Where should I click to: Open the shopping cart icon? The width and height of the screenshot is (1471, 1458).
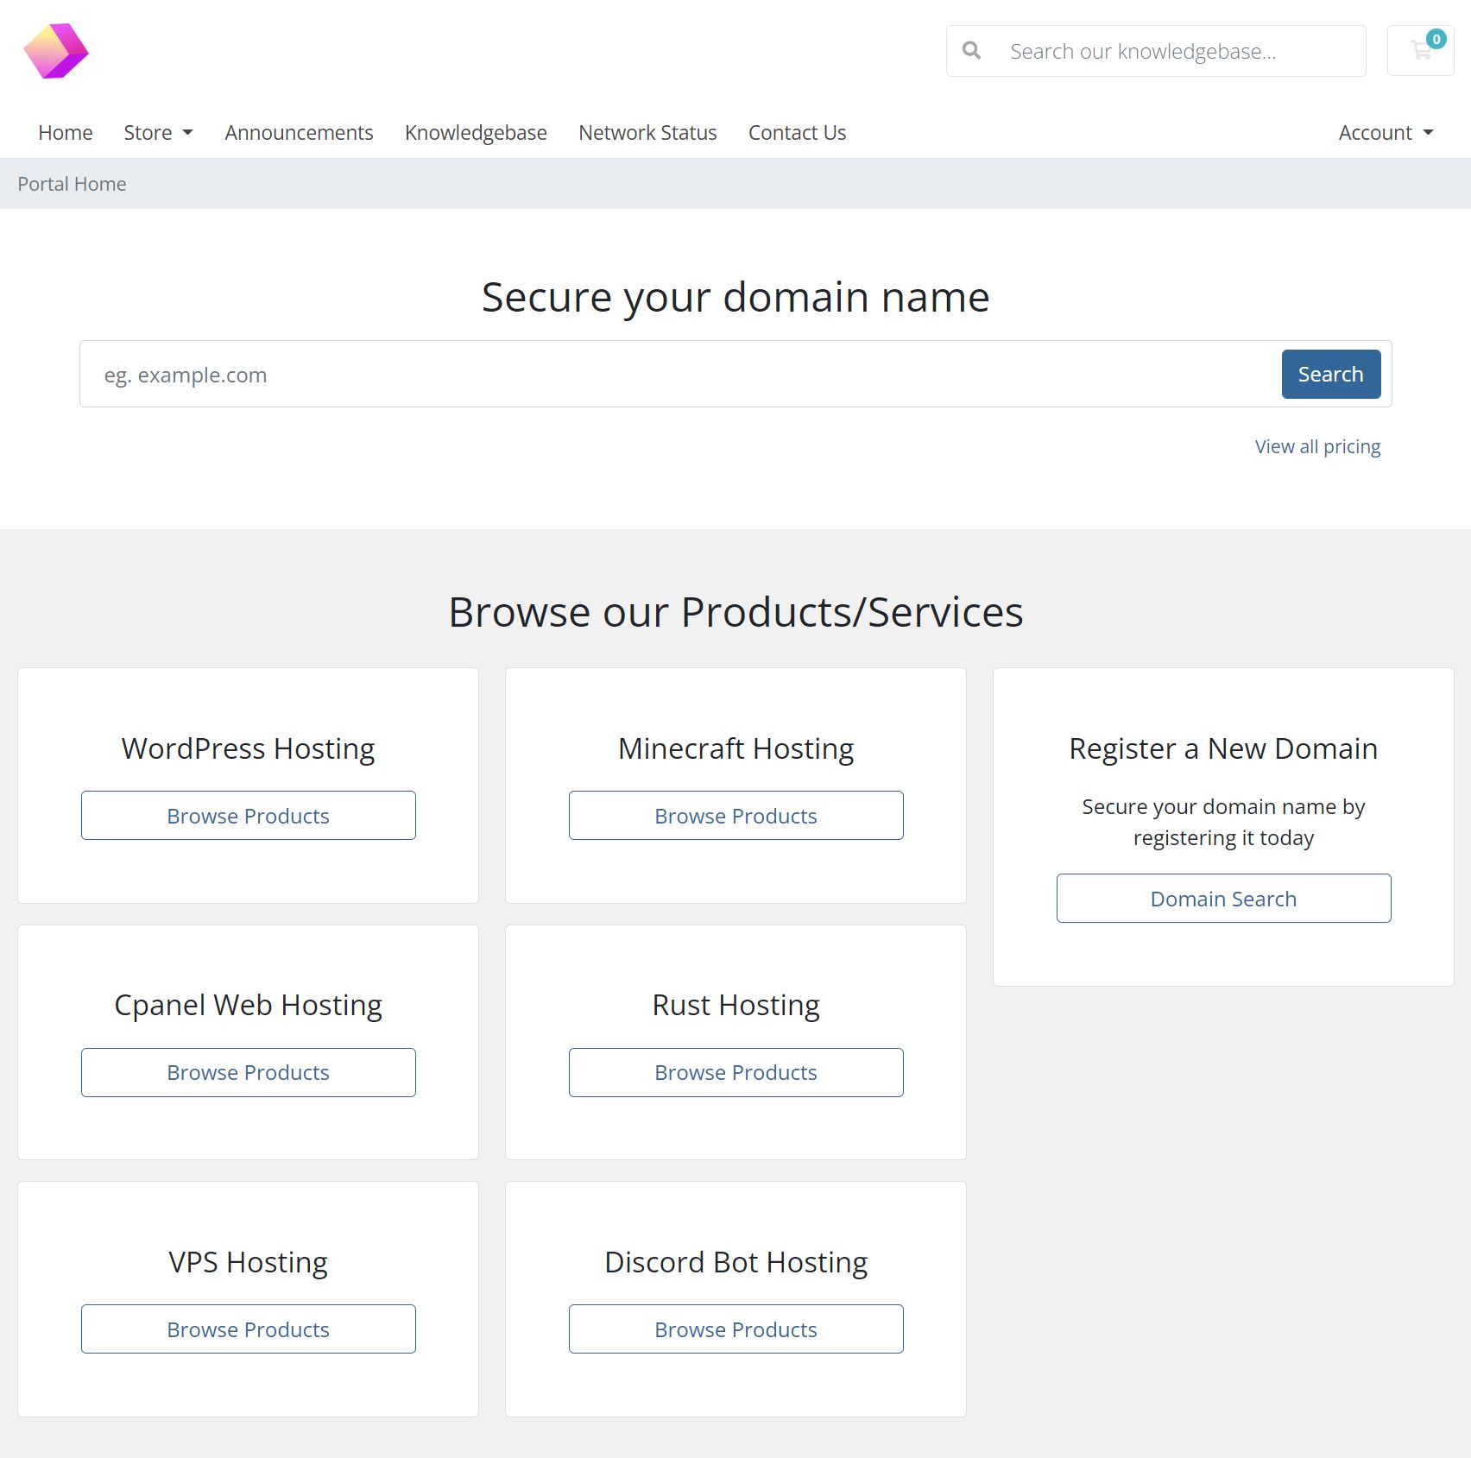point(1419,52)
